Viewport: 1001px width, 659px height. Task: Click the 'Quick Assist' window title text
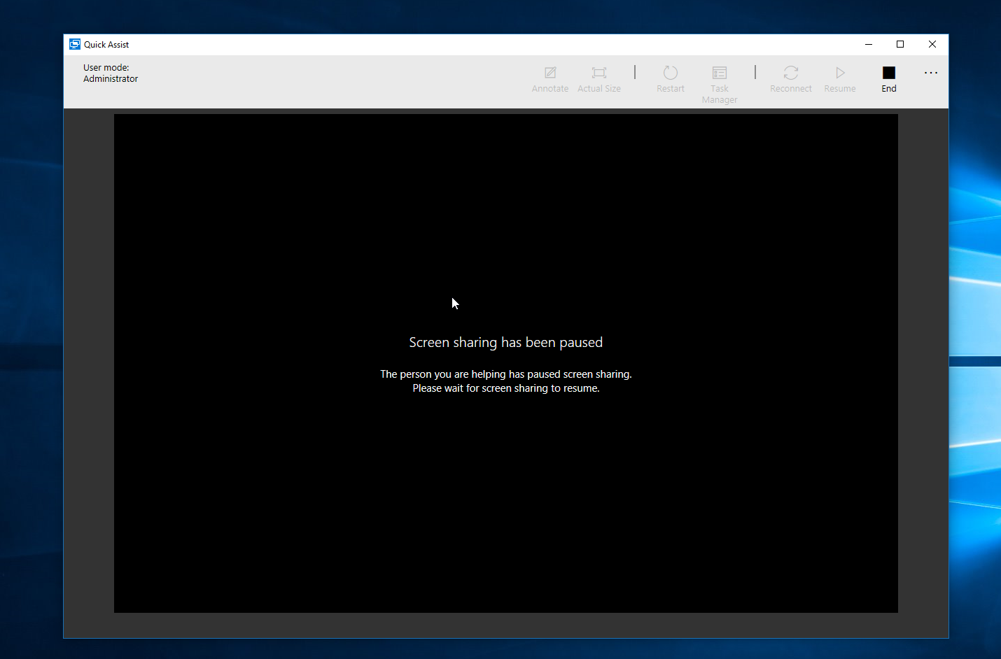click(x=106, y=45)
